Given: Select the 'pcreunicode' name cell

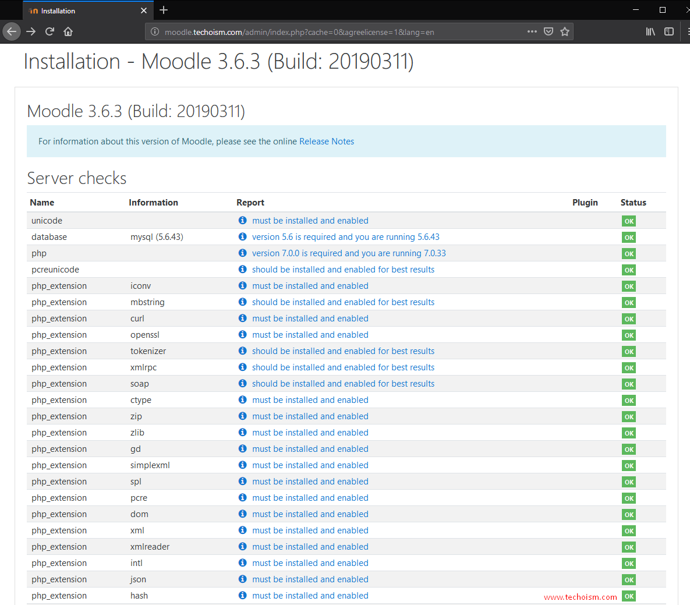Looking at the screenshot, I should pos(55,269).
